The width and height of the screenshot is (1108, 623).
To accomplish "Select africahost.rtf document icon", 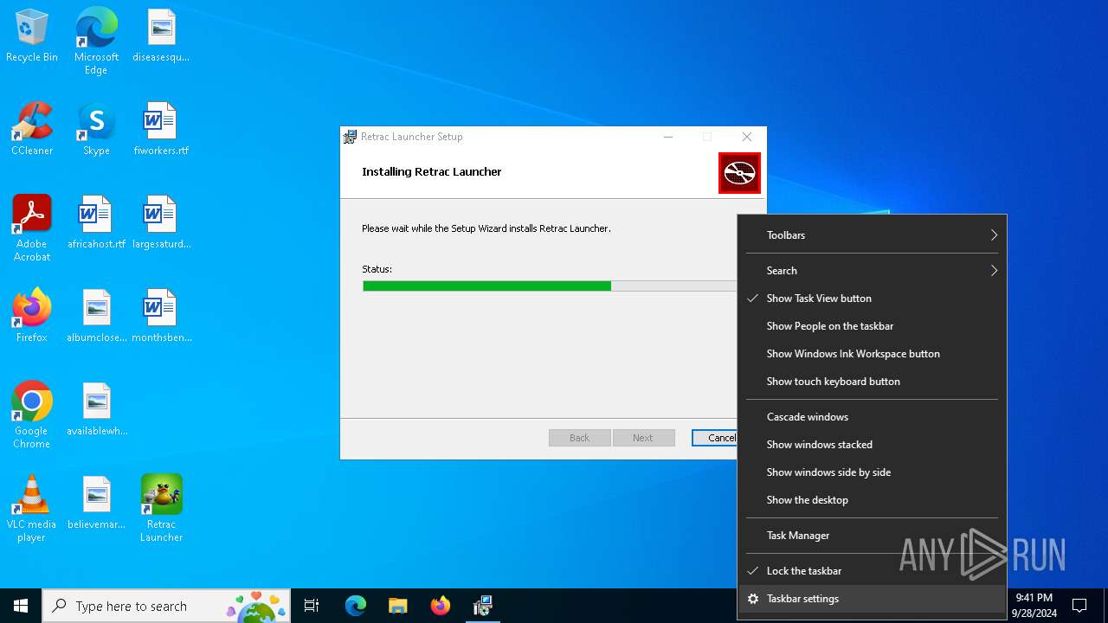I will click(96, 222).
